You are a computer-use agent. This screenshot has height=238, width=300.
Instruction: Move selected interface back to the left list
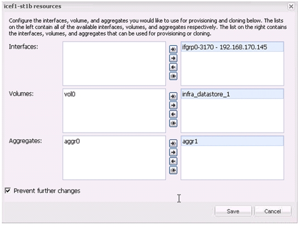click(x=173, y=67)
